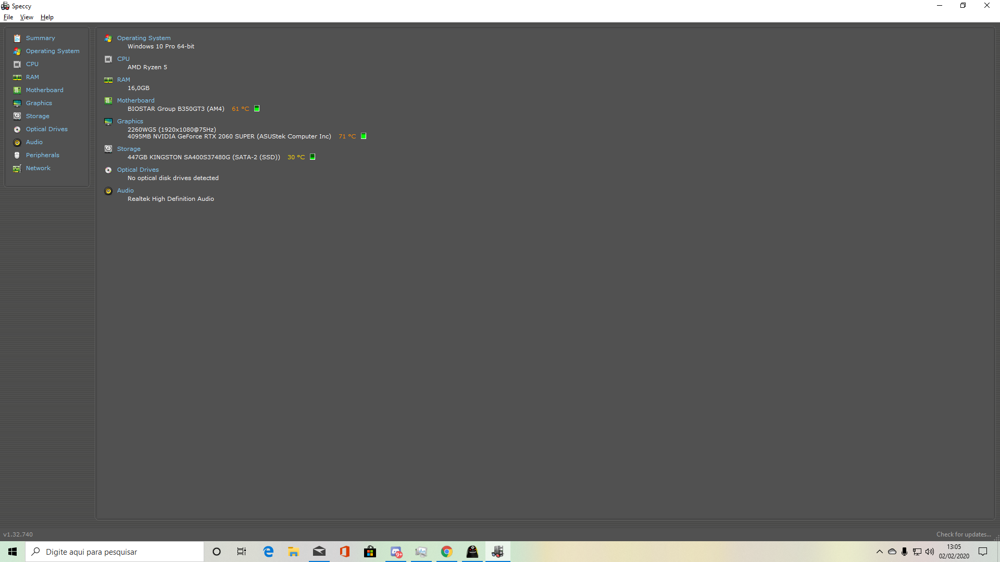Click the CPU heading link in main panel
The width and height of the screenshot is (1000, 562).
click(123, 59)
